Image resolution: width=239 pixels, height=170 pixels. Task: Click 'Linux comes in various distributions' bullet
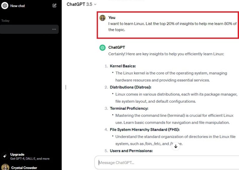coord(176,98)
